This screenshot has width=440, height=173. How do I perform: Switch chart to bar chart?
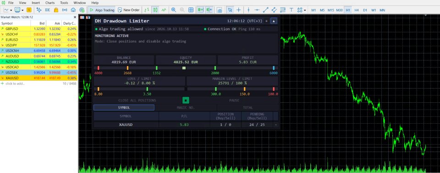click(x=147, y=10)
